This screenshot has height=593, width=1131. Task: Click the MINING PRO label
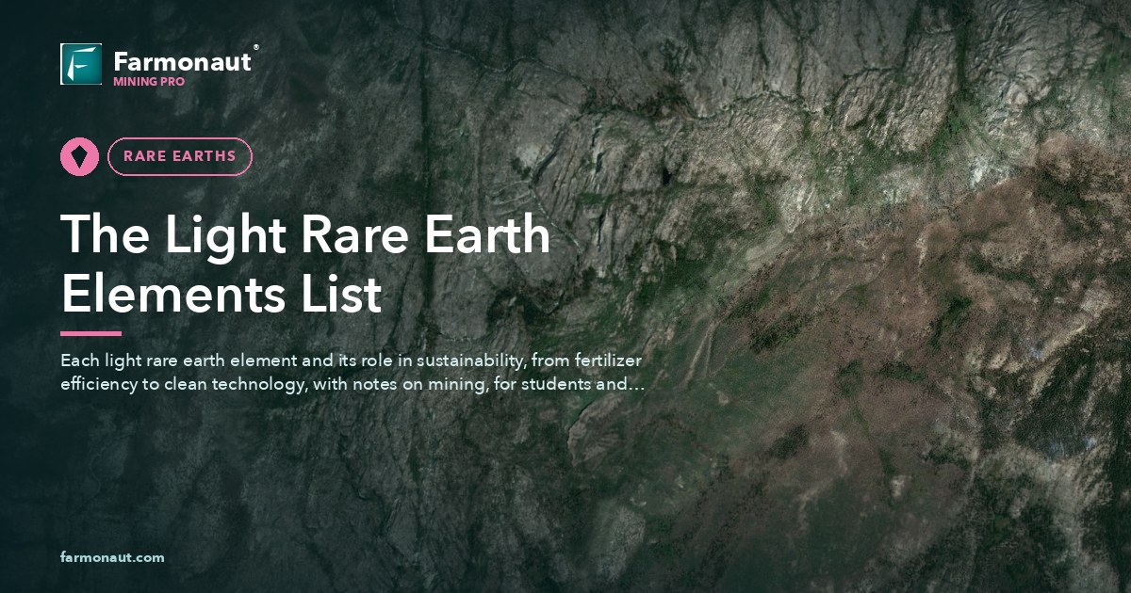pyautogui.click(x=149, y=82)
